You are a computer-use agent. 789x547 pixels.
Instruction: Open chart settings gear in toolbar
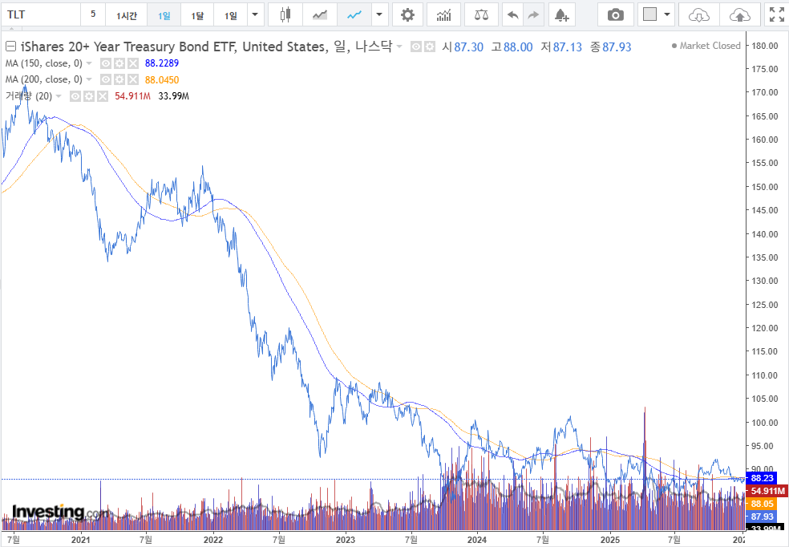[407, 14]
